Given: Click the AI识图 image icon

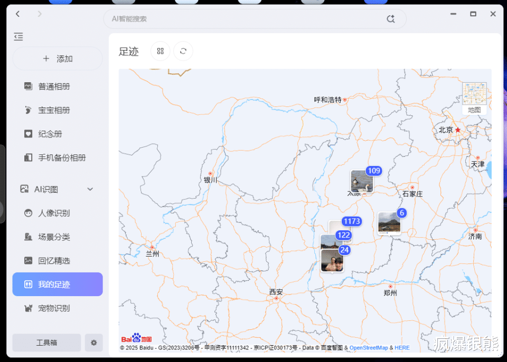Looking at the screenshot, I should 24,189.
